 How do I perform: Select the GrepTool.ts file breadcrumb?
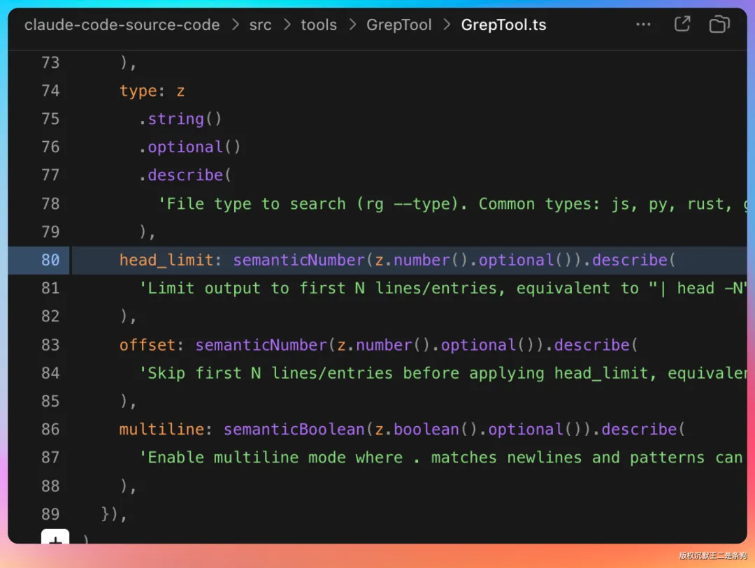pos(503,24)
